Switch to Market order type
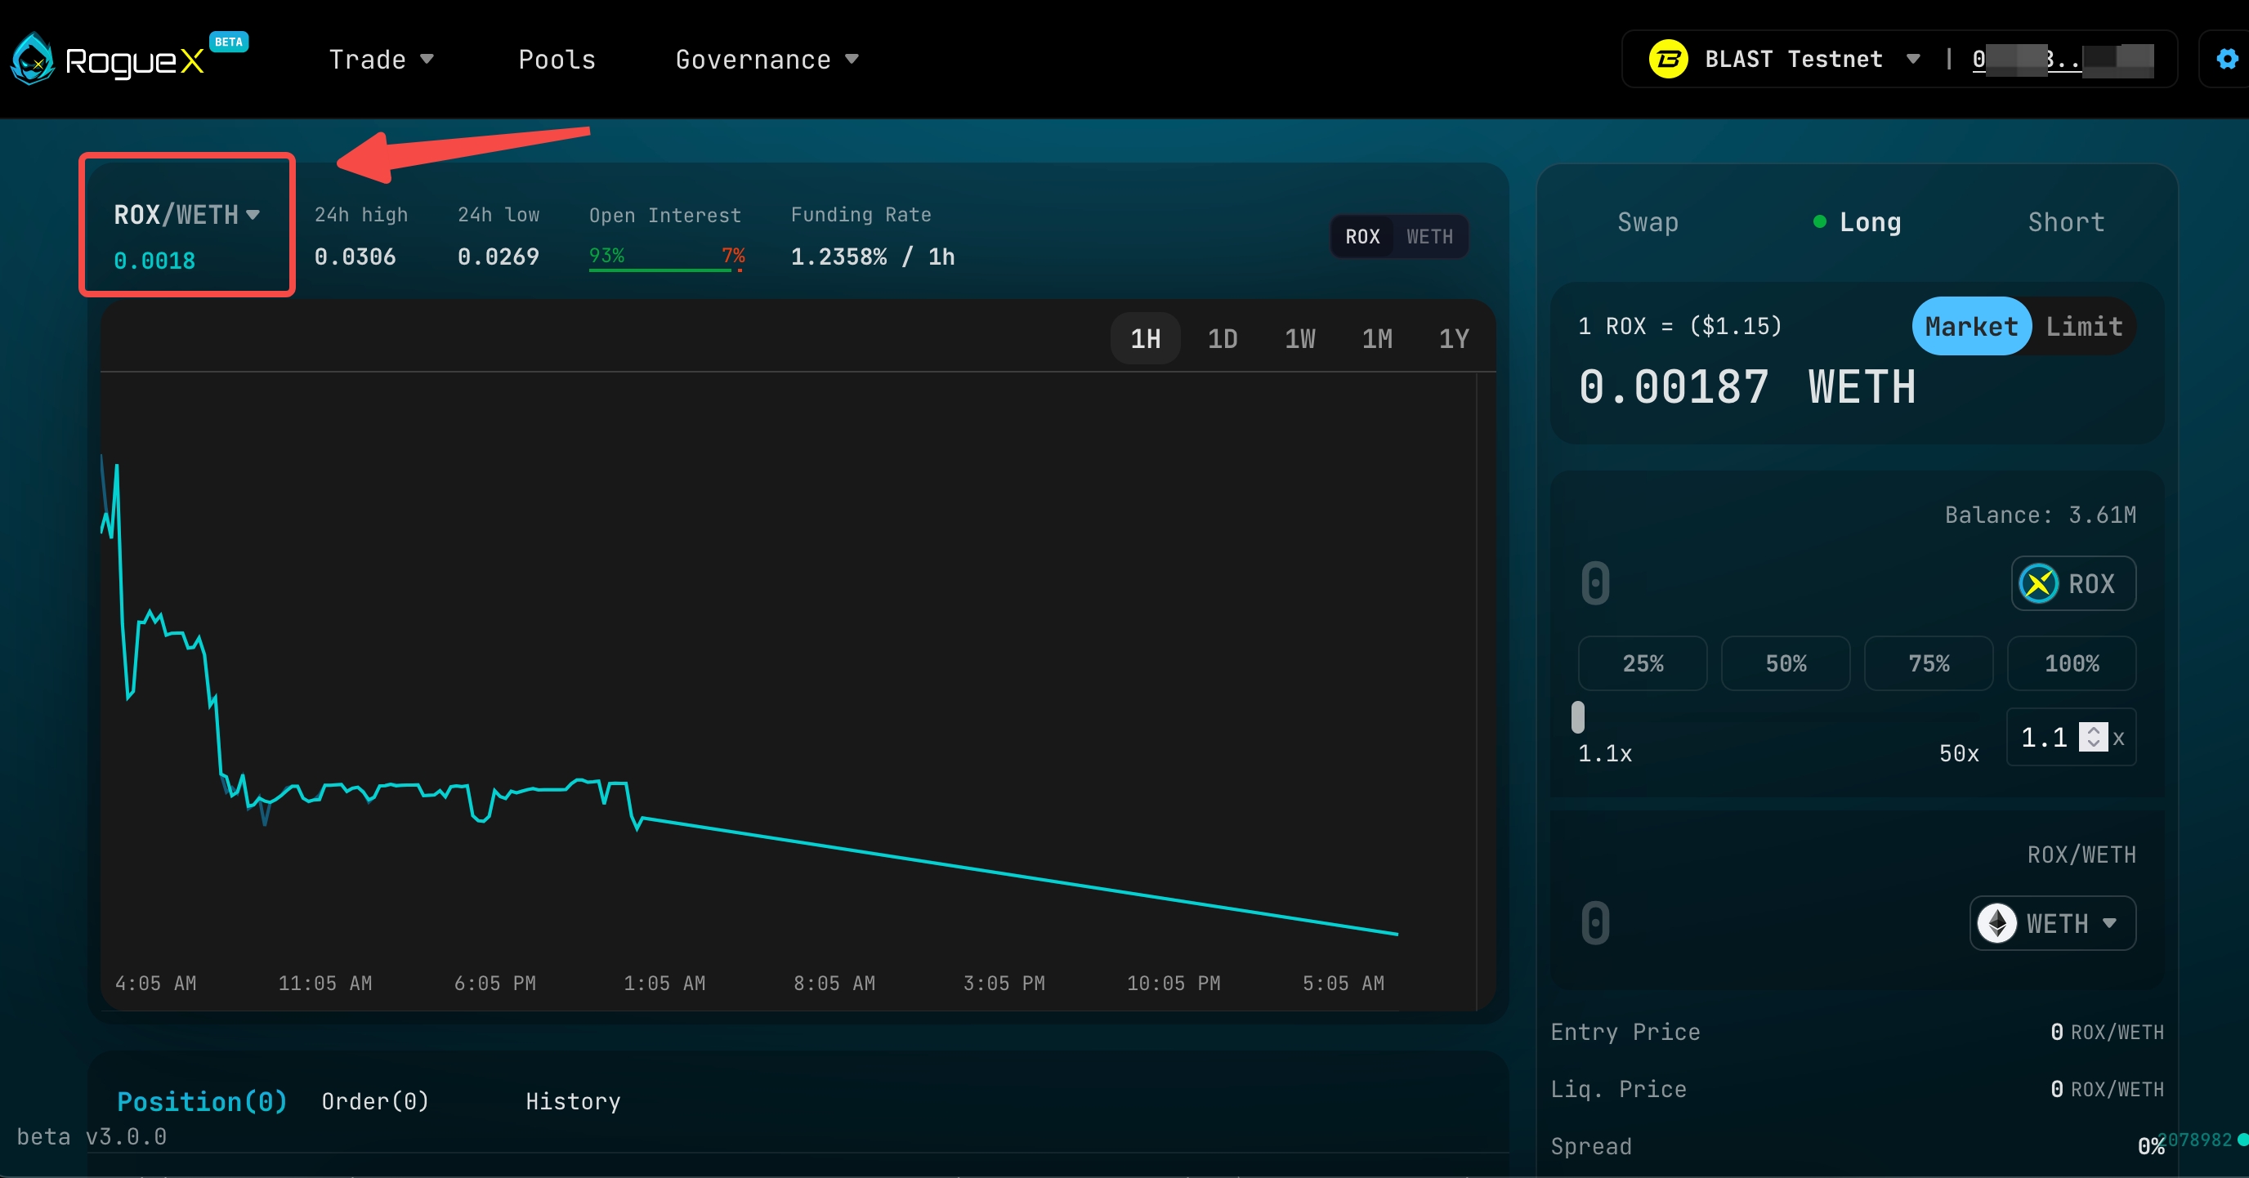 point(1970,326)
